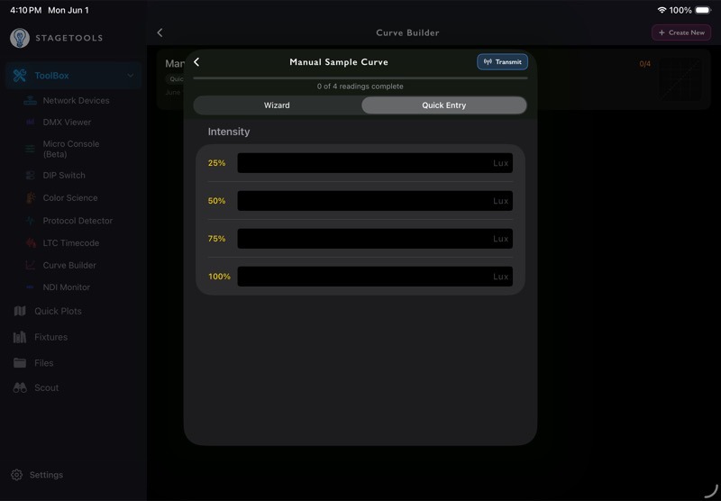The width and height of the screenshot is (721, 501).
Task: Click '0 of 4 readings complete' text
Action: click(x=360, y=87)
